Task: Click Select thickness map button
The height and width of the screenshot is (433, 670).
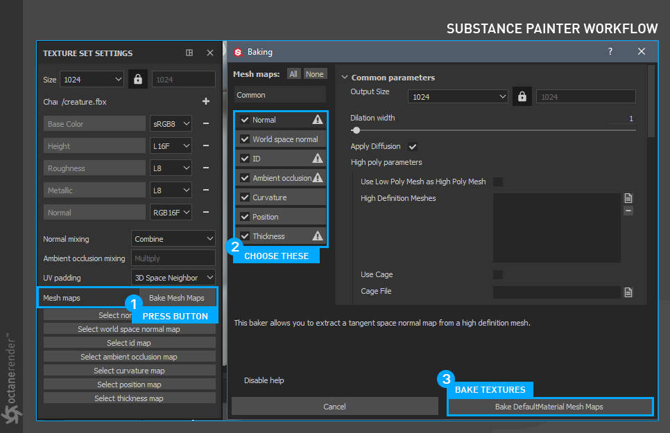Action: pos(129,398)
